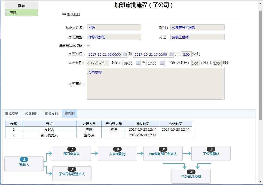Select flowchart node 7 HR业务部门负责人
Screen dimensions: 263x185
[x=163, y=153]
